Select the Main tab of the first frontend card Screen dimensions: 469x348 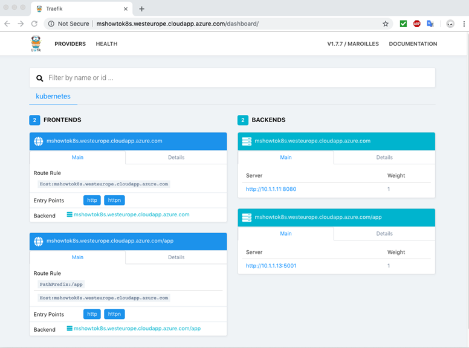(77, 157)
